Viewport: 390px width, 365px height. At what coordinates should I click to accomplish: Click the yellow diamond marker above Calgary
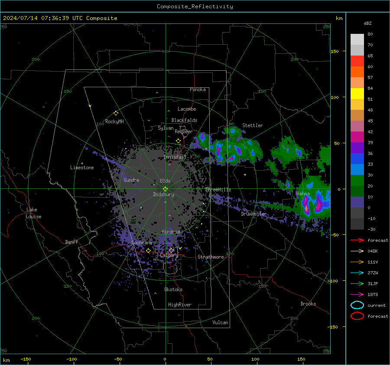(x=171, y=250)
